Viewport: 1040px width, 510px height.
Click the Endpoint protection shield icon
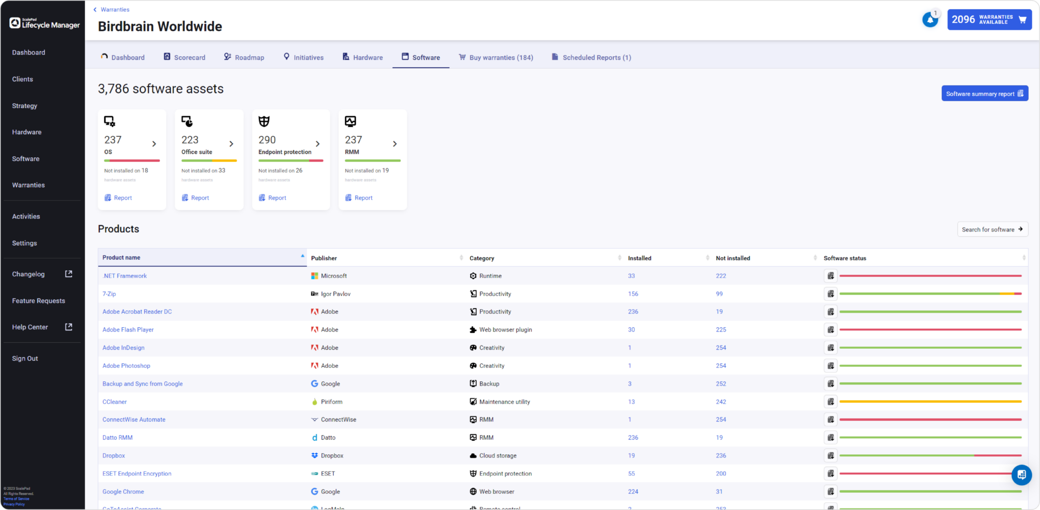click(x=264, y=122)
